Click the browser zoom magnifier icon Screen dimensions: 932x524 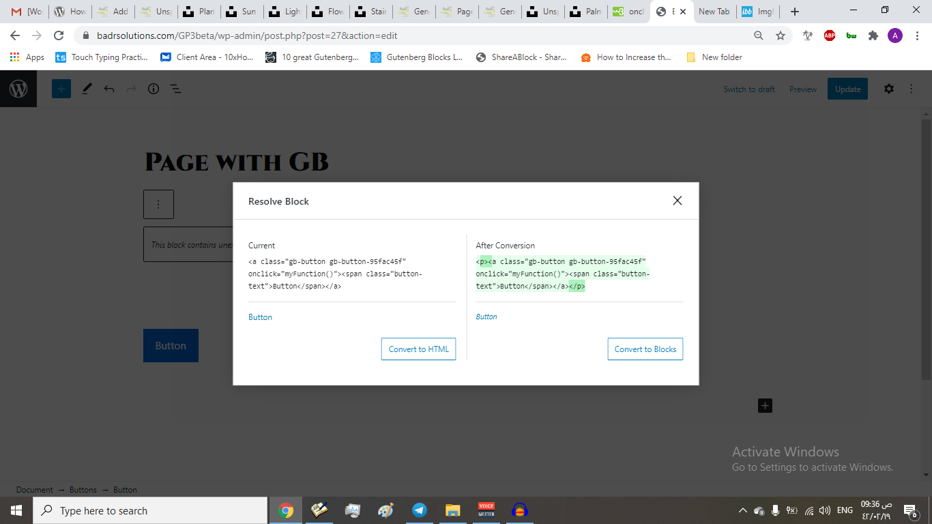coord(759,35)
